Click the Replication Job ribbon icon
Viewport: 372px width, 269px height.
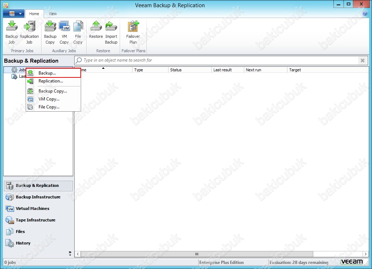pyautogui.click(x=29, y=32)
